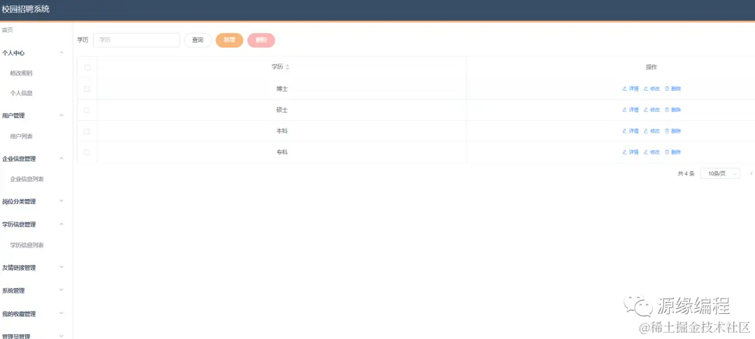Go to 首页 in the sidebar

click(8, 30)
